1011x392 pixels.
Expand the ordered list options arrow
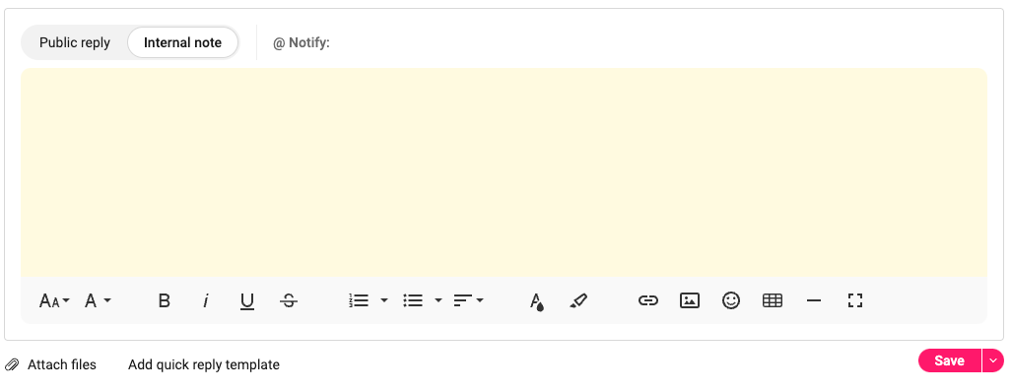click(x=384, y=300)
